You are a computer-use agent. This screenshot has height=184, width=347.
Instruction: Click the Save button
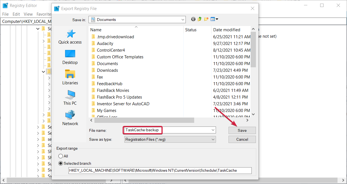(242, 130)
